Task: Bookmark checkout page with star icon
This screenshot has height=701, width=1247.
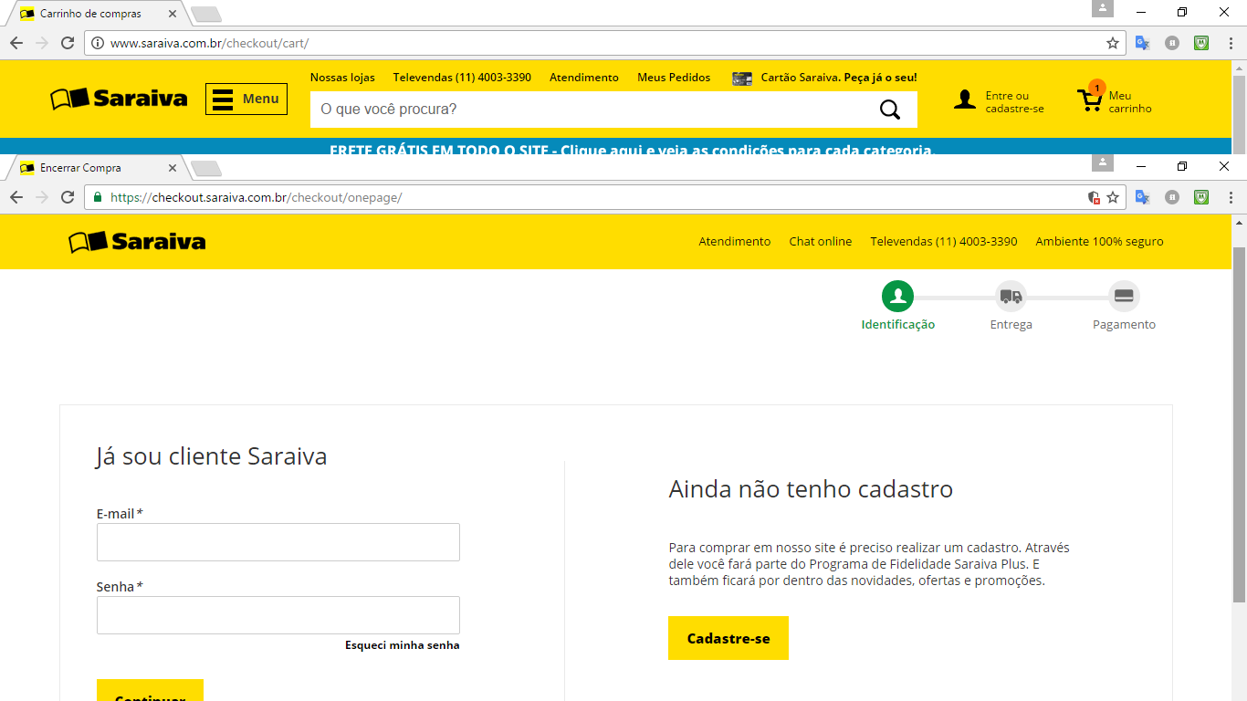Action: point(1113,197)
